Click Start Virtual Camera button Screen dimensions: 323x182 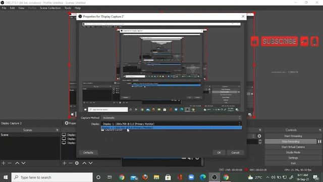pos(293,147)
